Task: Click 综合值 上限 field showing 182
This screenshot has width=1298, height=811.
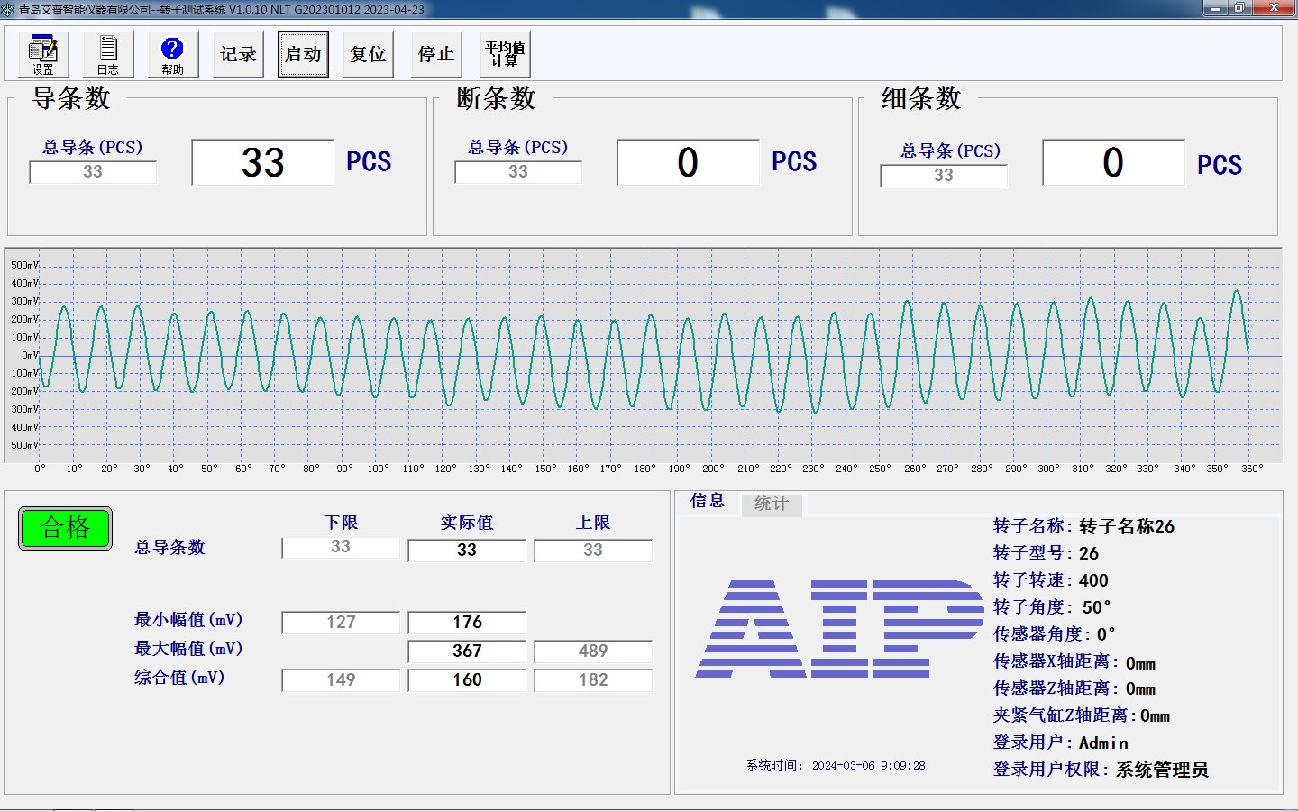Action: click(x=593, y=680)
